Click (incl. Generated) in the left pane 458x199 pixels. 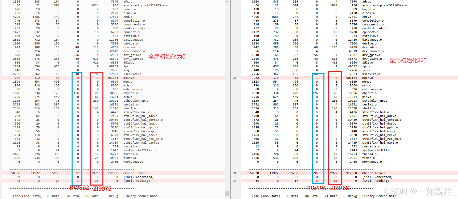[138, 177]
